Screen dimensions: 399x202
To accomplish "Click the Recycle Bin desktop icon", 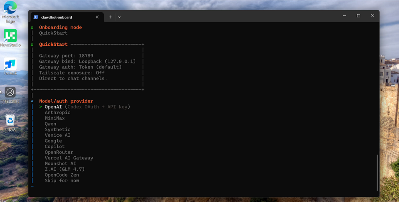I will click(x=10, y=121).
